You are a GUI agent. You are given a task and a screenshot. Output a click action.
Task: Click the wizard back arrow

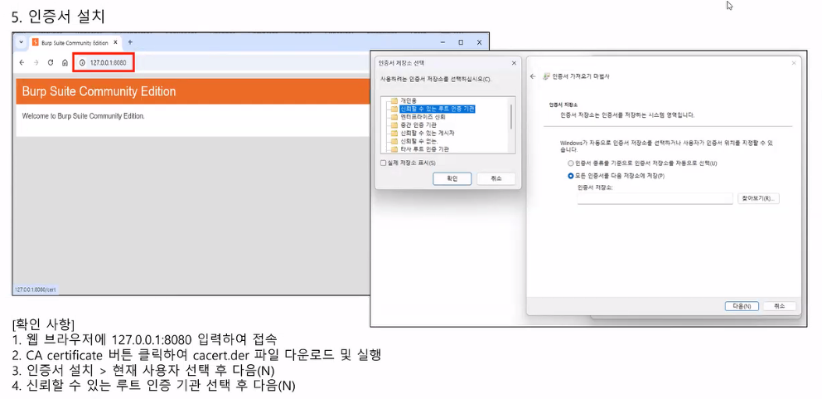(533, 76)
